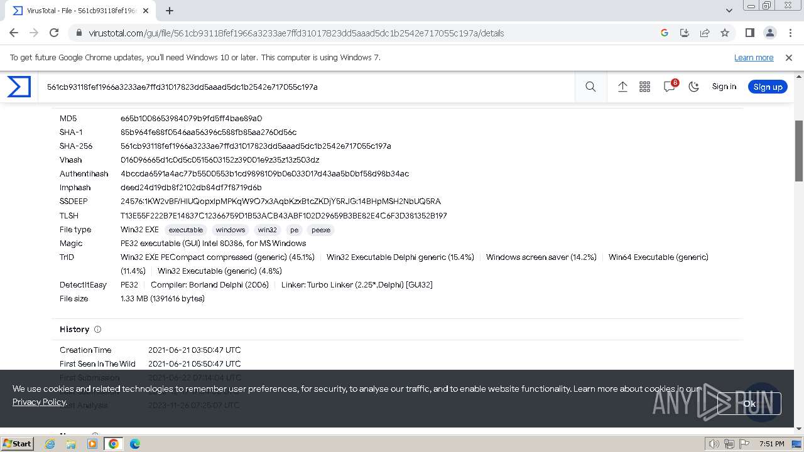Bookmark this page with star icon
Viewport: 804px width, 452px height.
pos(725,33)
